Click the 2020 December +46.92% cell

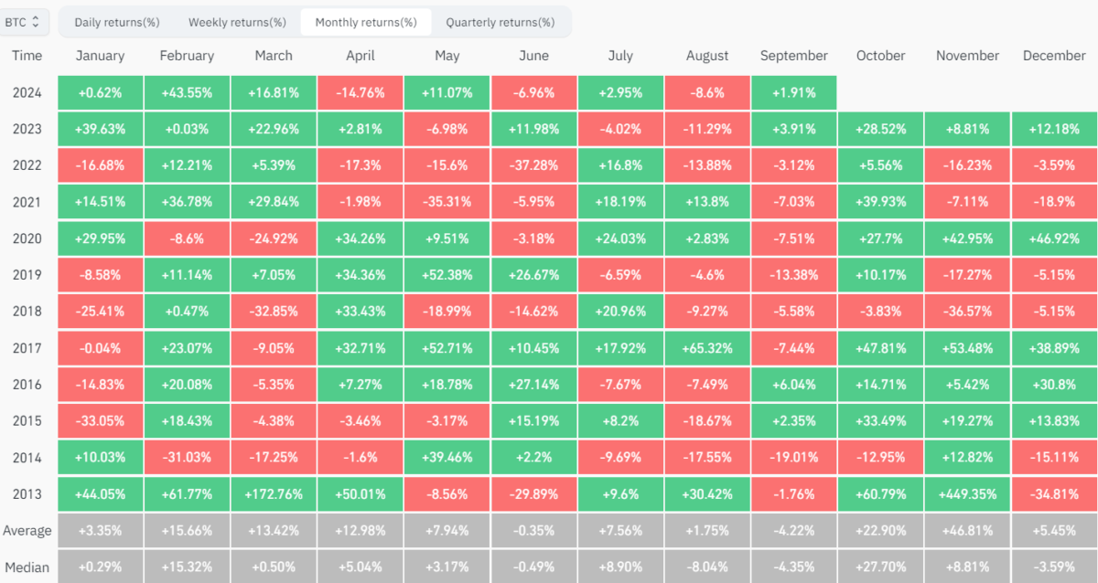(1054, 238)
